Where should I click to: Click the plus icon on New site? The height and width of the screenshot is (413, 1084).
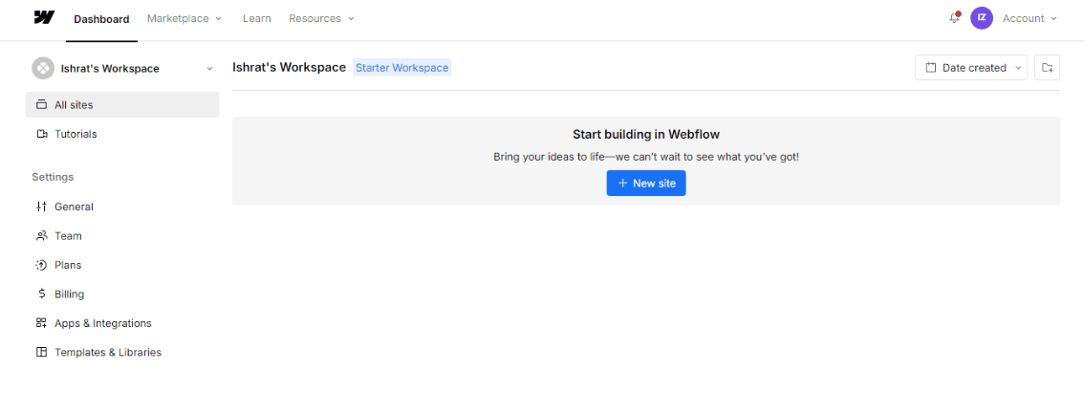point(622,184)
